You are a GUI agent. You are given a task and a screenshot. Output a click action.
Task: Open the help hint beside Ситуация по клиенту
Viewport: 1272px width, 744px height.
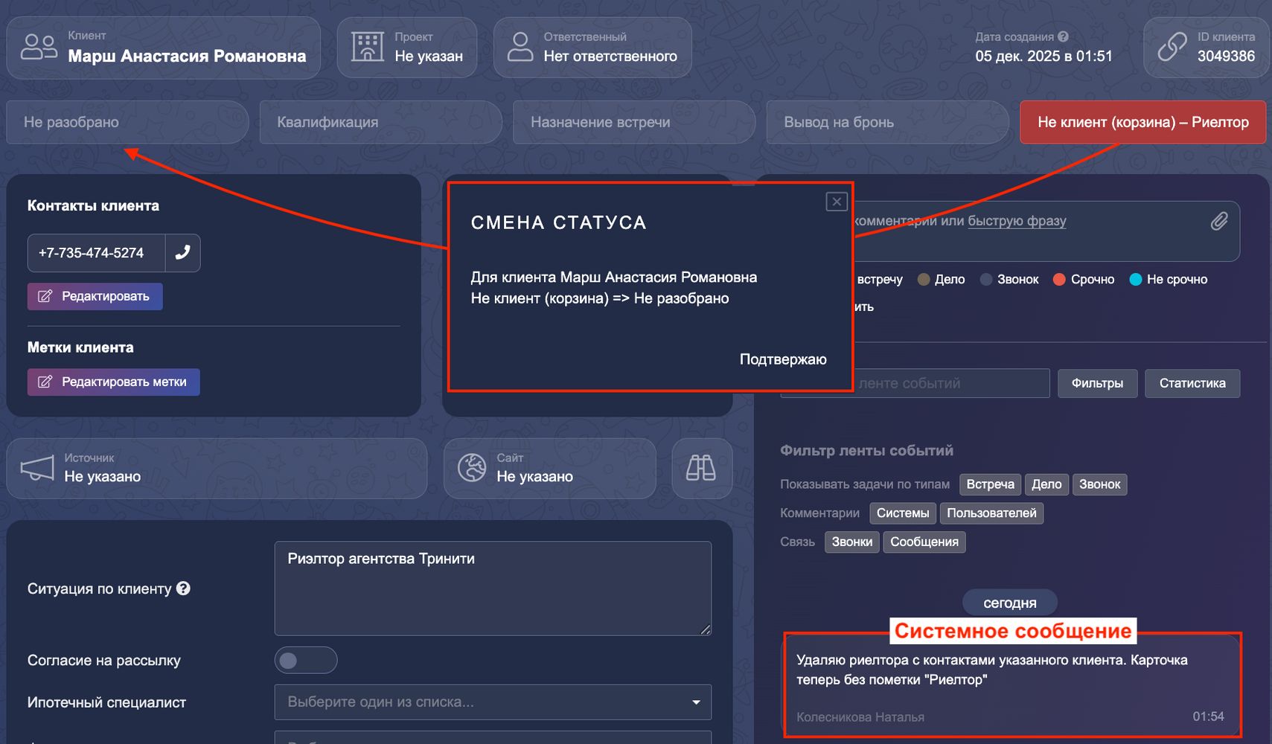tap(183, 589)
